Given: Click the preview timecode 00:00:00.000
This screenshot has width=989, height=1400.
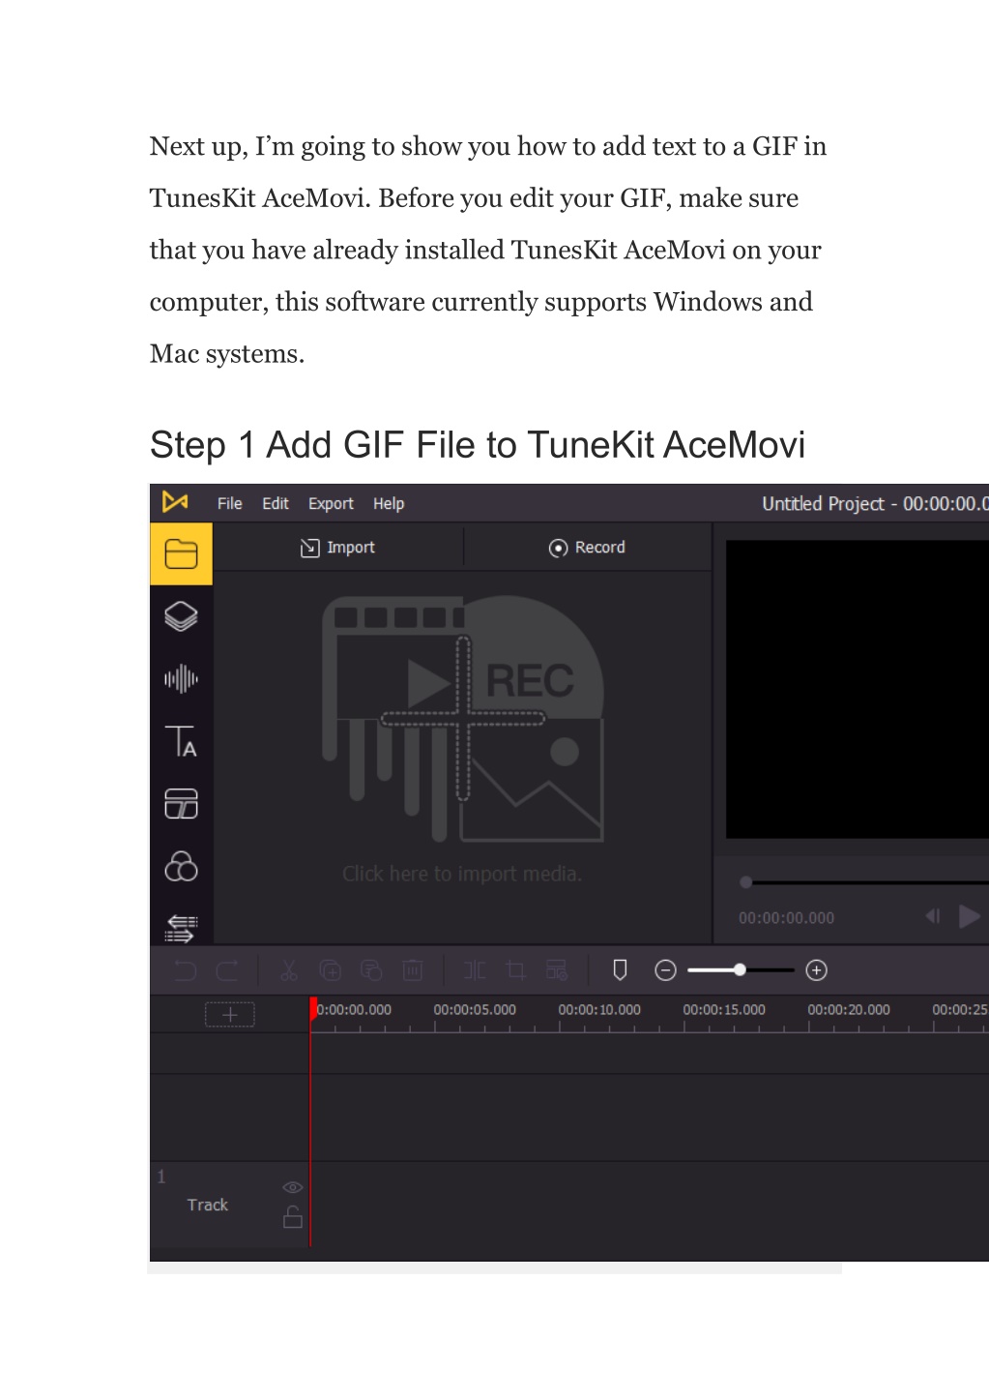Looking at the screenshot, I should [x=786, y=918].
